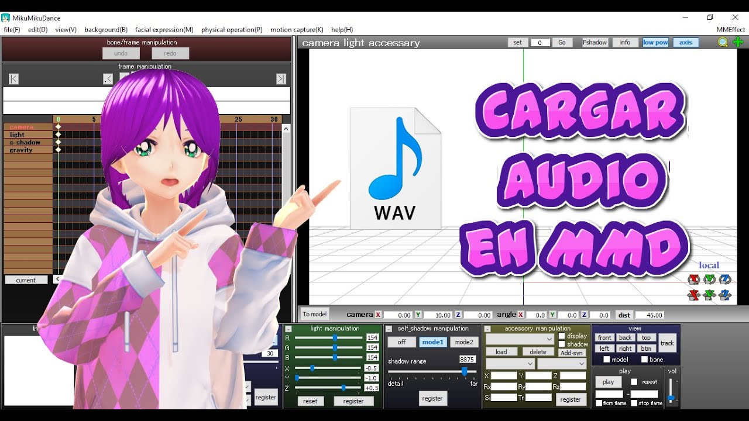The width and height of the screenshot is (749, 421).
Task: Click the accessory delete button
Action: click(x=538, y=352)
